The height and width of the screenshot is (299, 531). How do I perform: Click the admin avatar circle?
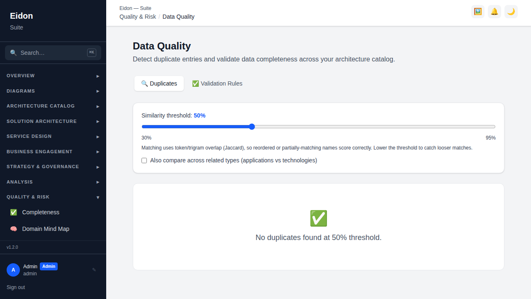point(13,270)
